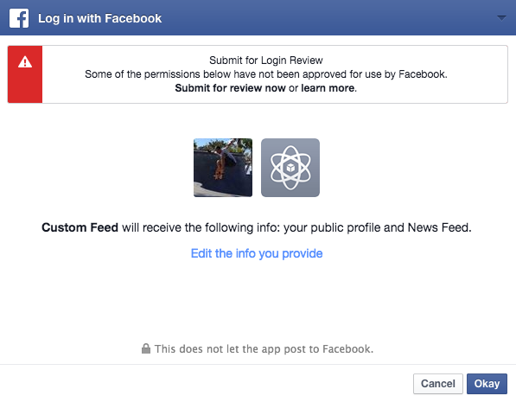The height and width of the screenshot is (402, 516).
Task: Click the white warning triangle icon
Action: (x=25, y=62)
